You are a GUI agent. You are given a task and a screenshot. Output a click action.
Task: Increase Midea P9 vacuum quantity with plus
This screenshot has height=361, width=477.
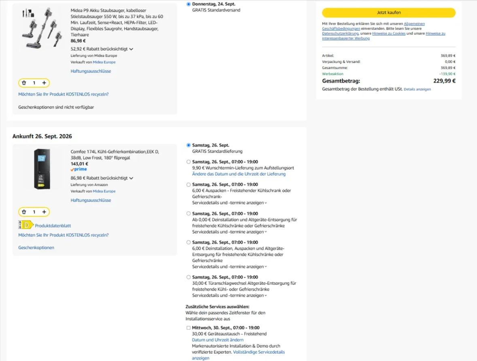tap(44, 83)
